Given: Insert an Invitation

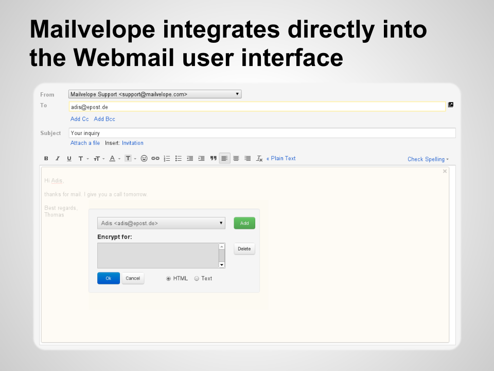Looking at the screenshot, I should pos(133,143).
